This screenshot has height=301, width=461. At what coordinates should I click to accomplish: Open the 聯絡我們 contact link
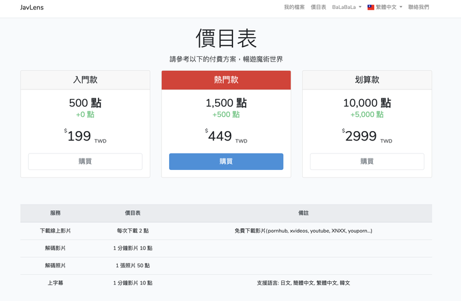tap(419, 8)
